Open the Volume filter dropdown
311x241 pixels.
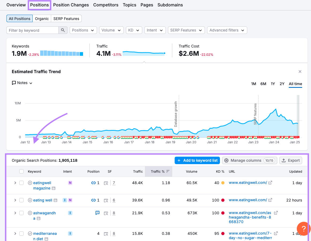click(111, 30)
